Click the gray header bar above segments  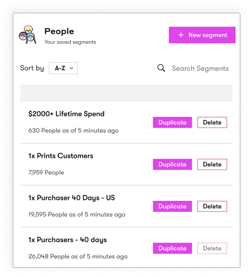[x=127, y=93]
